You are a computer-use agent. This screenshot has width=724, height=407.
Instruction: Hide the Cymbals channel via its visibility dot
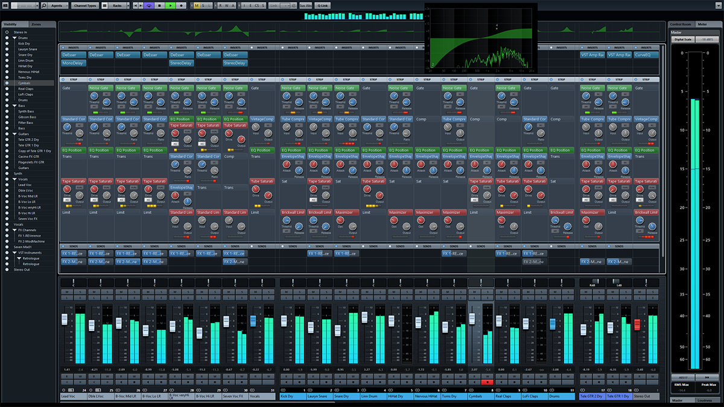coord(7,83)
